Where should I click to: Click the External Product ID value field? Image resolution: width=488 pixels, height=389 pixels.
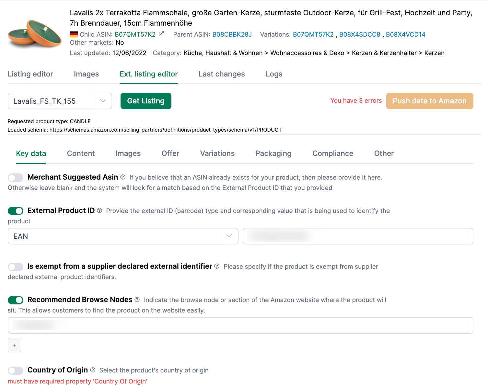pyautogui.click(x=358, y=236)
